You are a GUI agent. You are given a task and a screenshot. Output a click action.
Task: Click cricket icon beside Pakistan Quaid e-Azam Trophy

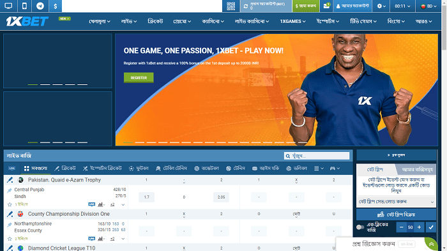click(x=10, y=180)
